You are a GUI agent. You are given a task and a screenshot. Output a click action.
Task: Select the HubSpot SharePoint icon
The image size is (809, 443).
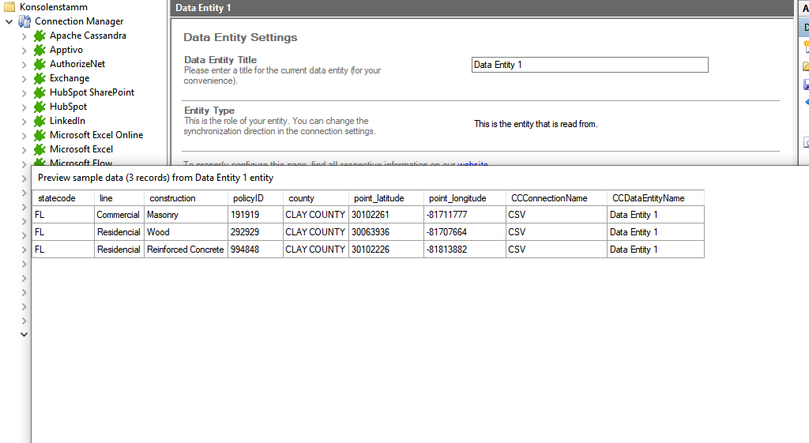(x=40, y=92)
